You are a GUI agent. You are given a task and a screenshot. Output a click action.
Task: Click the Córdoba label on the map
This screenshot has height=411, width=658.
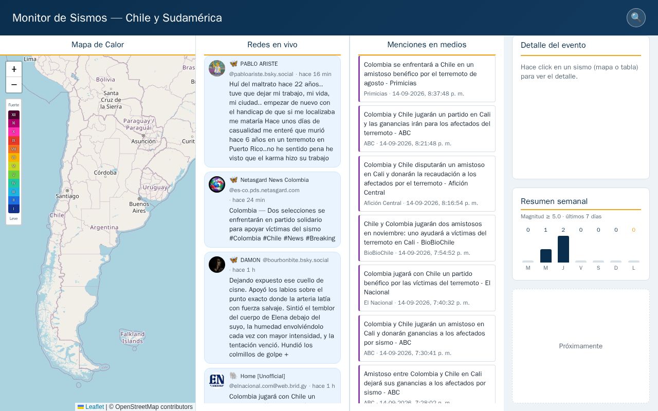coord(105,173)
